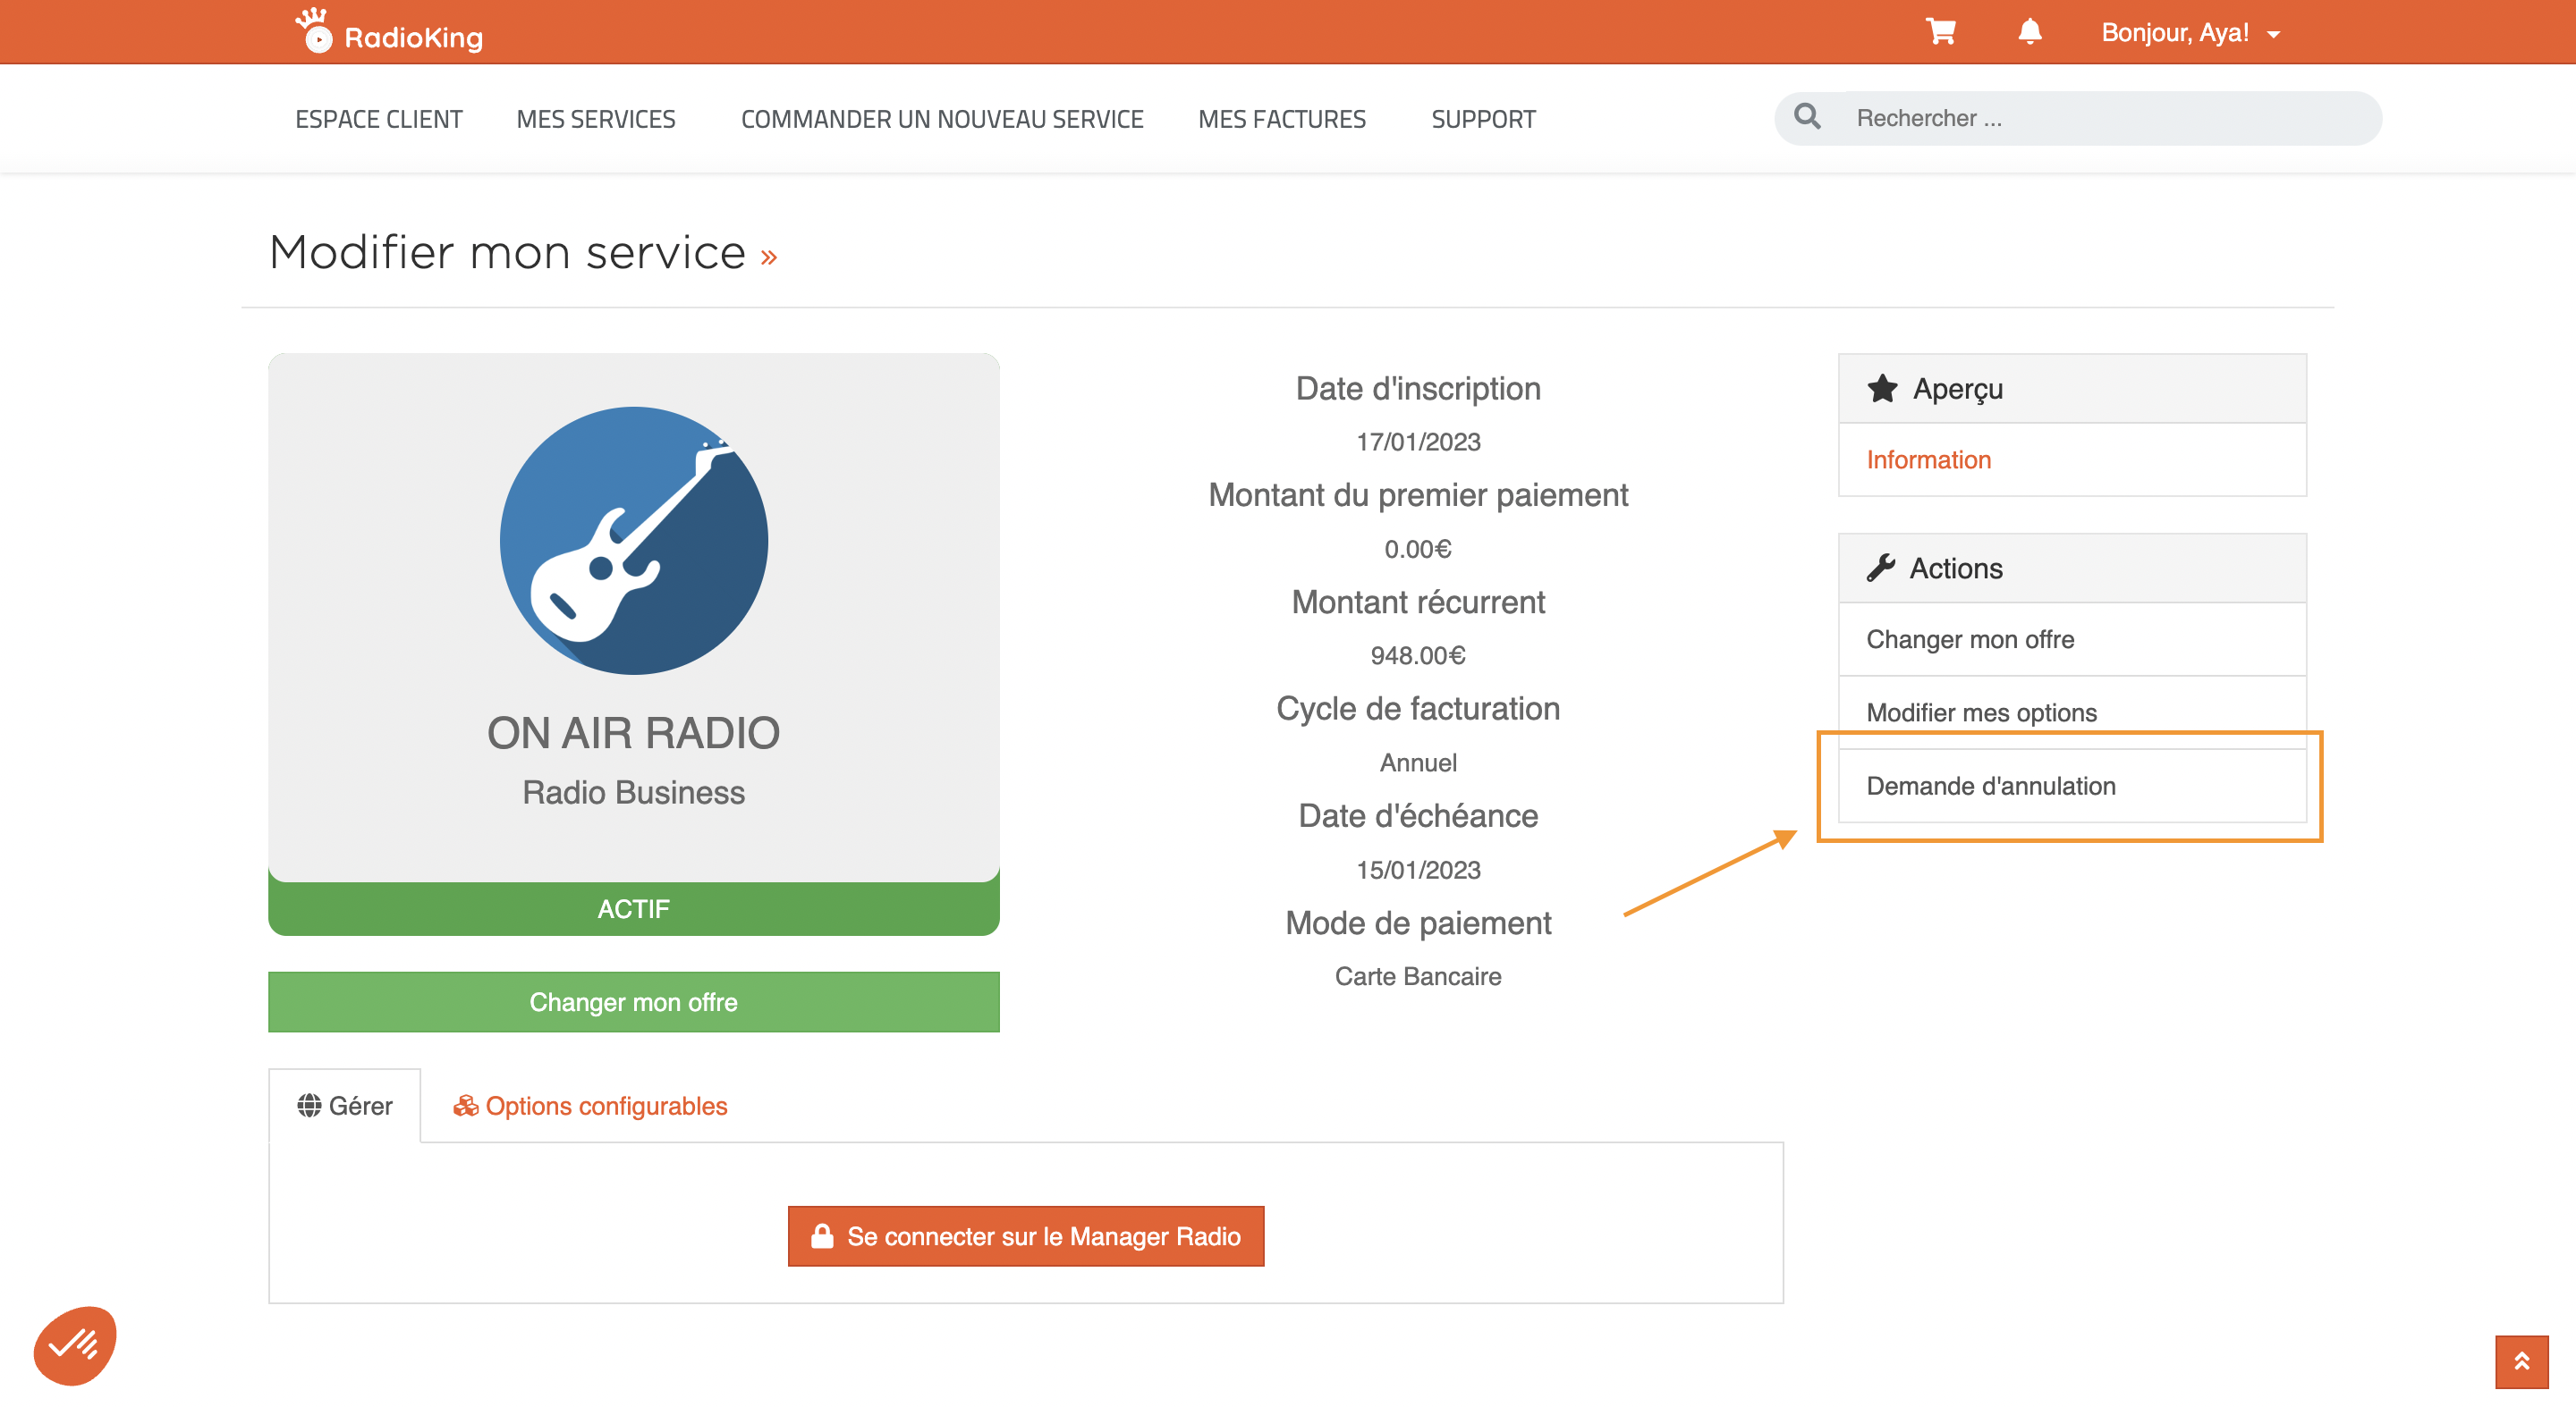
Task: Click the 0.00€ first payment amount
Action: coord(1418,549)
